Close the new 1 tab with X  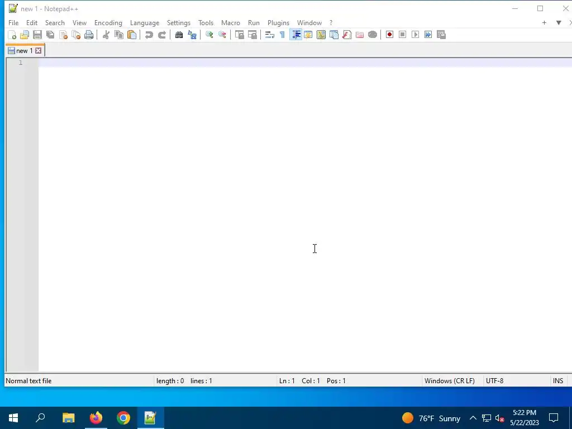(x=39, y=51)
